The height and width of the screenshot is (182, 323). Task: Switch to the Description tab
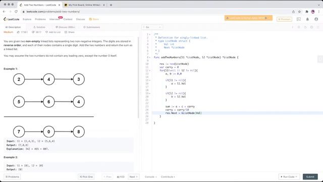click(13, 27)
